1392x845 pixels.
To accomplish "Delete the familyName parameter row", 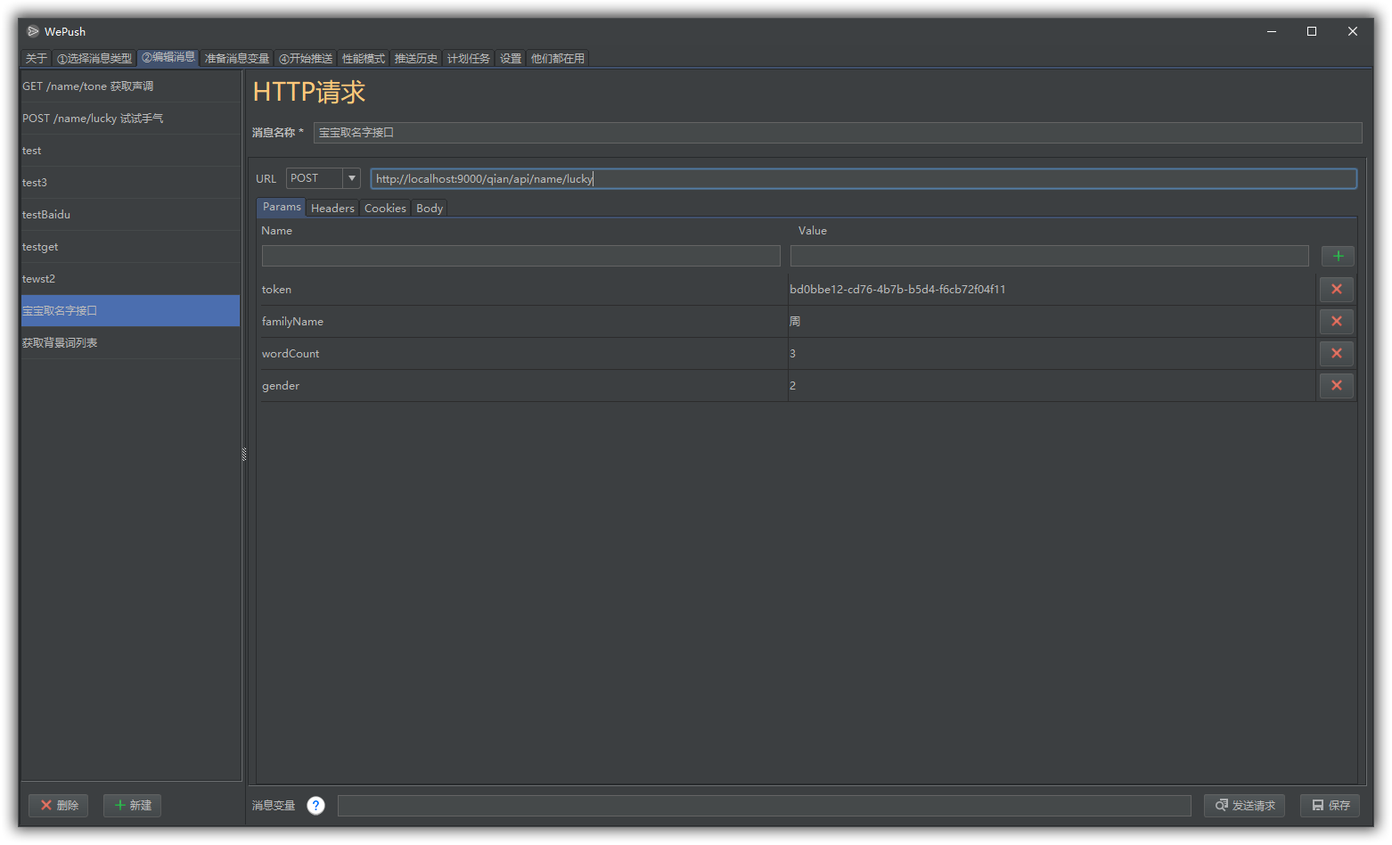I will (x=1336, y=321).
